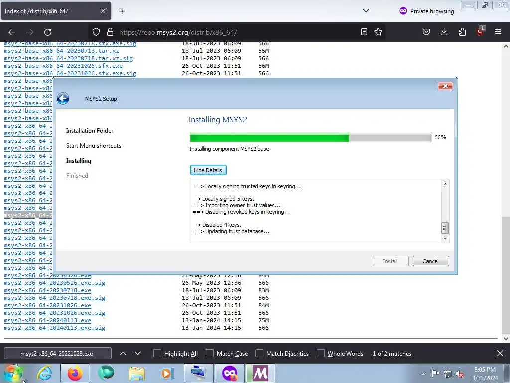Show hidden system tray icons
Screen dimensions: 510x383
tap(423, 374)
